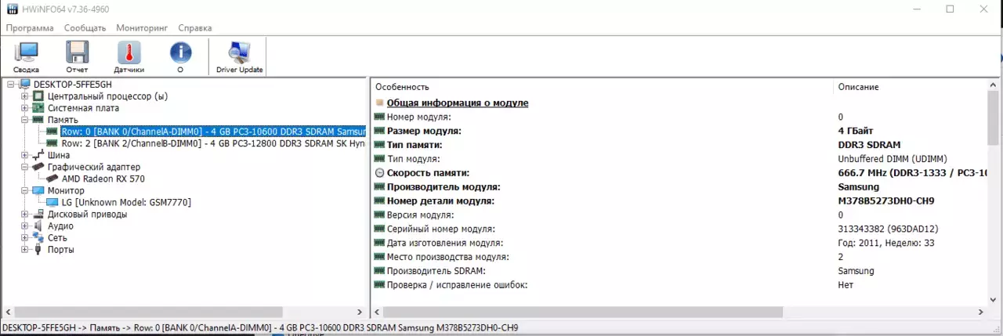Click the network icon beside Сеть
The image size is (1003, 336).
(38, 237)
